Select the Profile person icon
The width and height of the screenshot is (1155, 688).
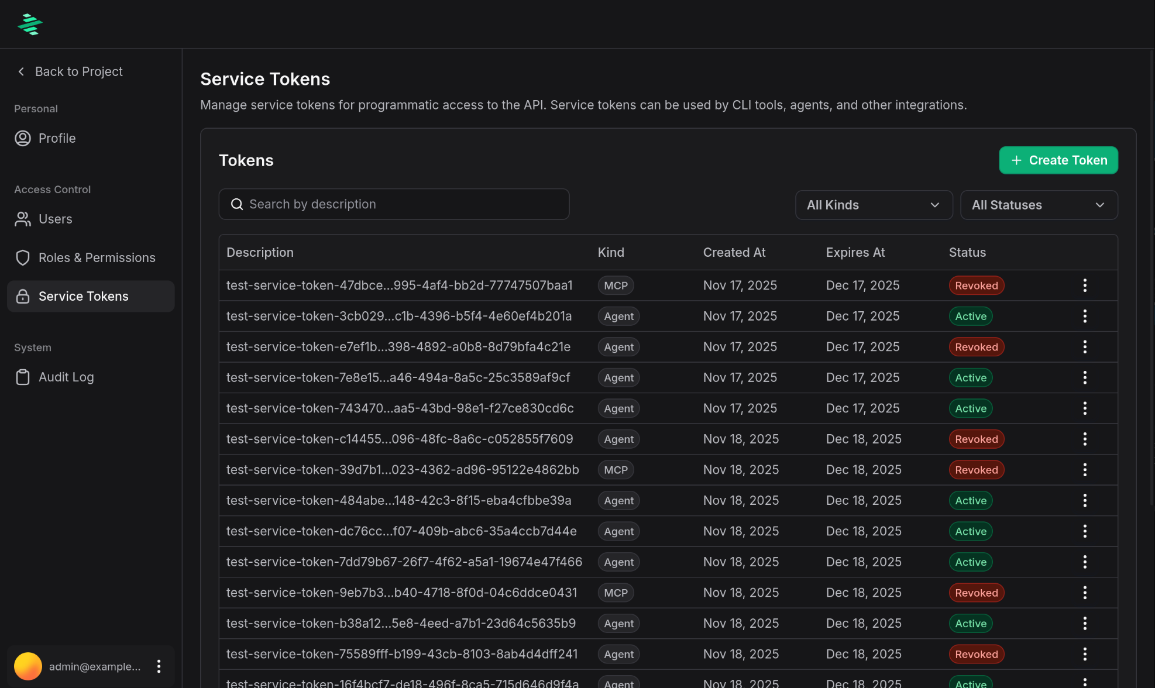(23, 138)
